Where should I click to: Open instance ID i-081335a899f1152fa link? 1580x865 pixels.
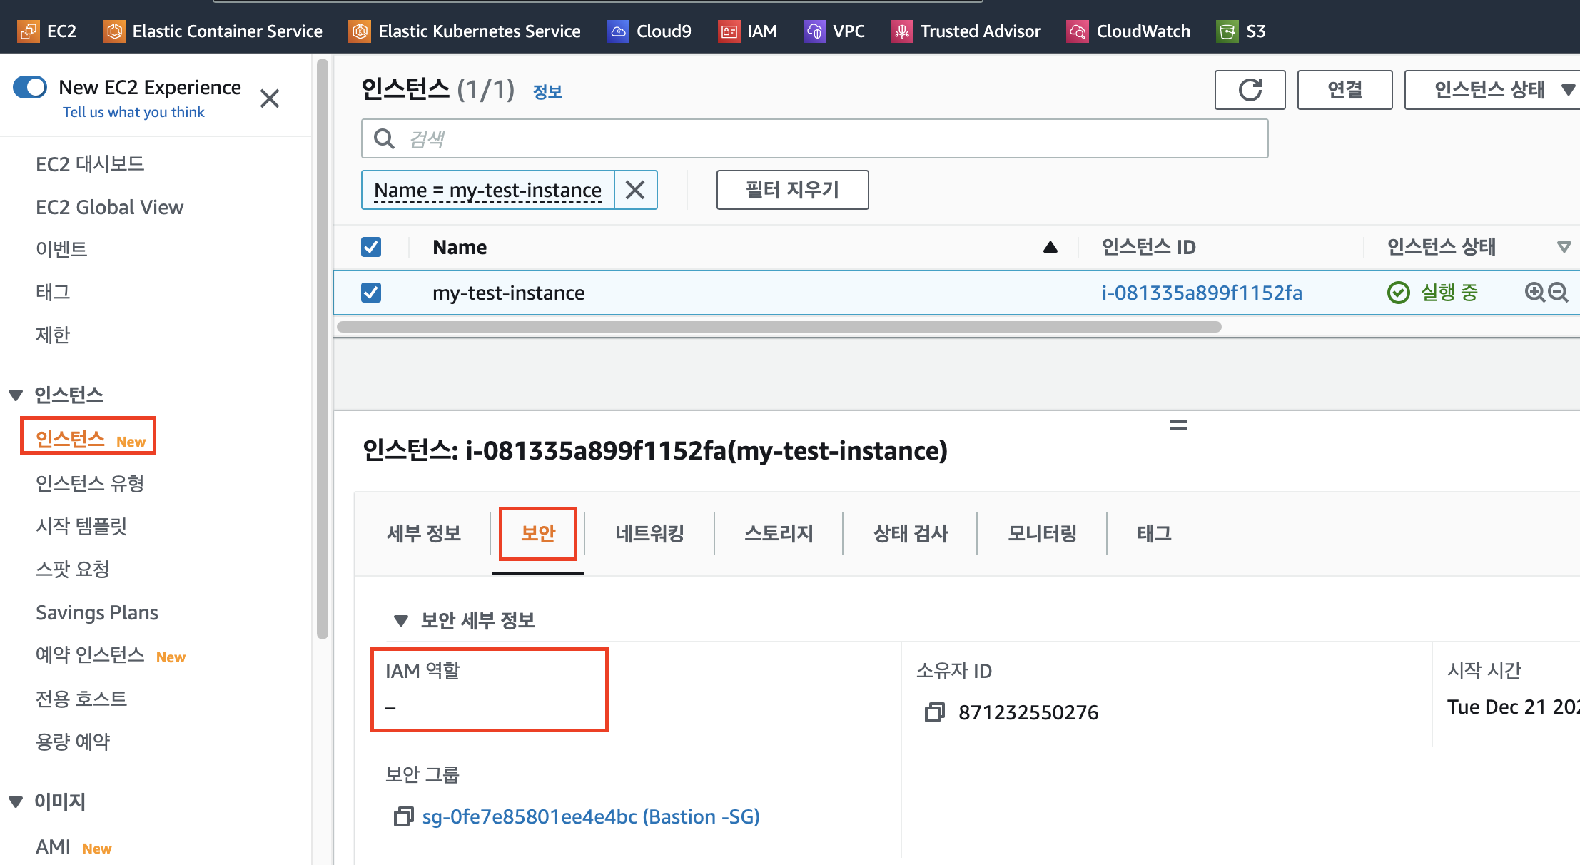pyautogui.click(x=1201, y=293)
